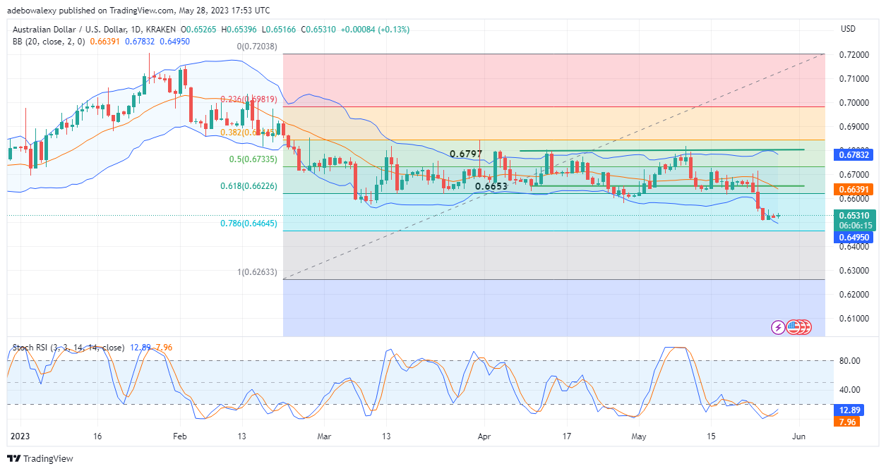
Task: Click the 0.61000 price axis tick
Action: 854,318
